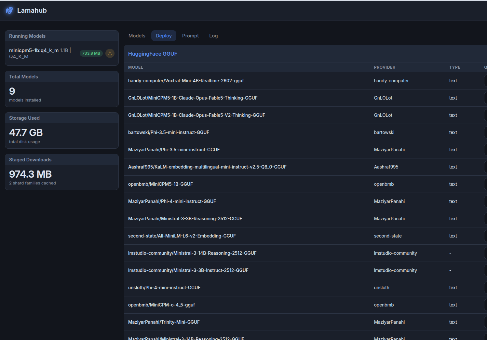Choose MaziyarPanahi/Phi-3.5-mini-instruct-GGUF model
This screenshot has height=340, width=487.
click(174, 150)
